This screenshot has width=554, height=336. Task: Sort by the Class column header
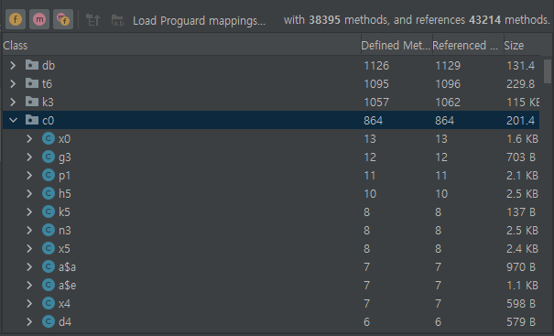coord(181,45)
